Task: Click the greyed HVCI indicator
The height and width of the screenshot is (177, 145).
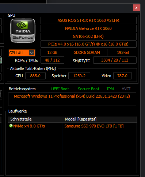Action: [126, 89]
